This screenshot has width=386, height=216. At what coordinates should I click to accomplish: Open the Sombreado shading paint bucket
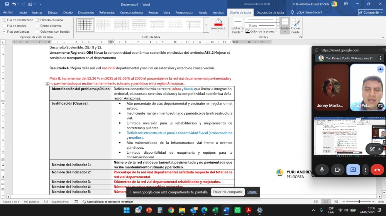(218, 22)
